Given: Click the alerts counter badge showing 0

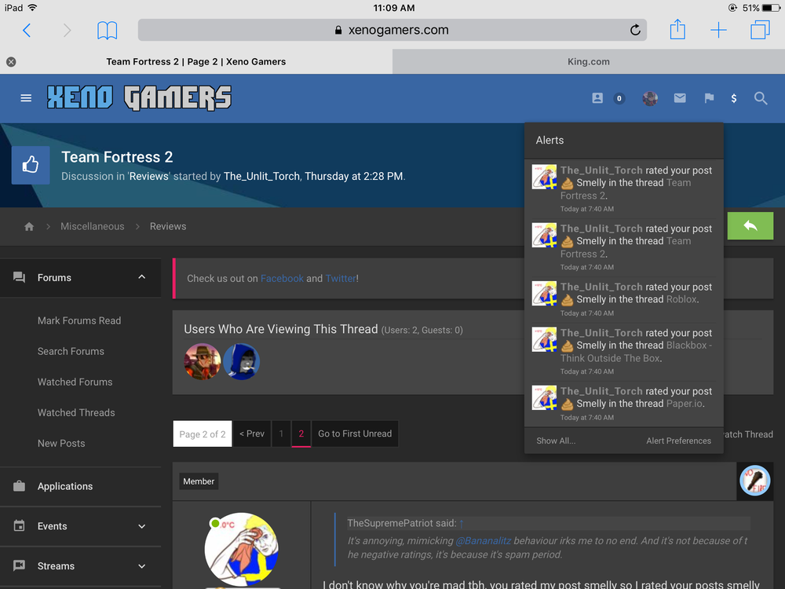Looking at the screenshot, I should coord(619,99).
